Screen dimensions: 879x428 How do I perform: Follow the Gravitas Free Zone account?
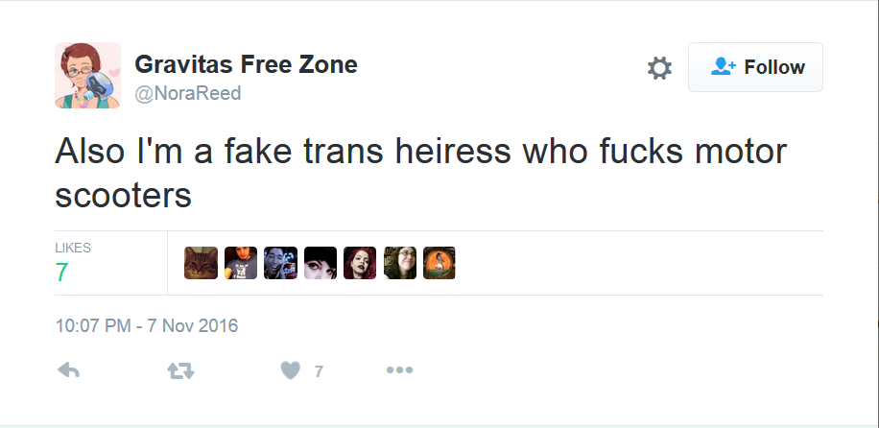[755, 67]
